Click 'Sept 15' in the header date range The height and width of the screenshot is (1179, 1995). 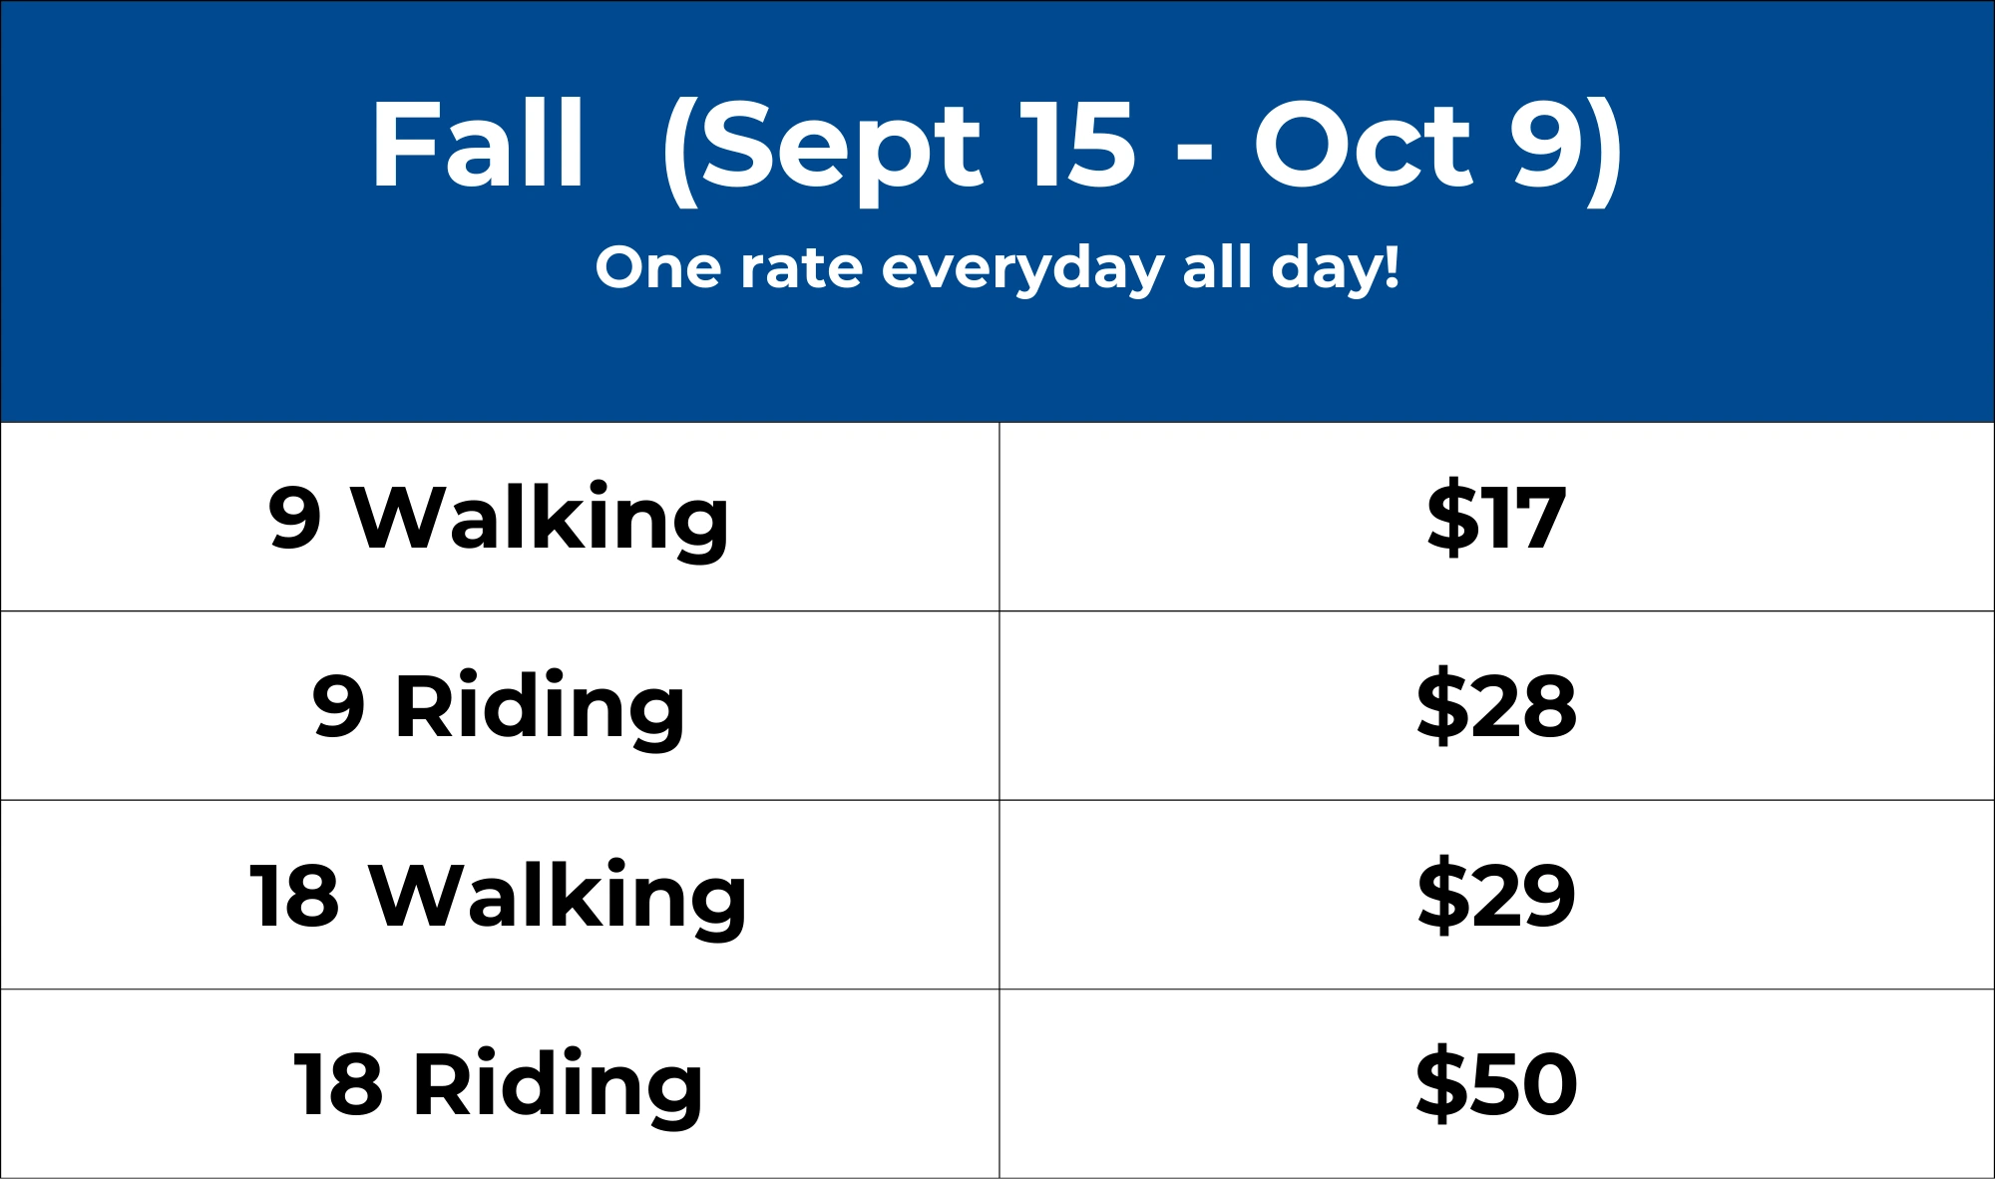(x=918, y=148)
